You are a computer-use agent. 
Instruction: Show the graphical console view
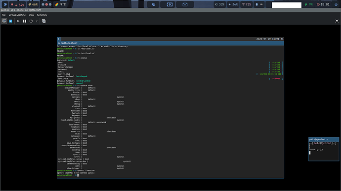[x=4, y=21]
